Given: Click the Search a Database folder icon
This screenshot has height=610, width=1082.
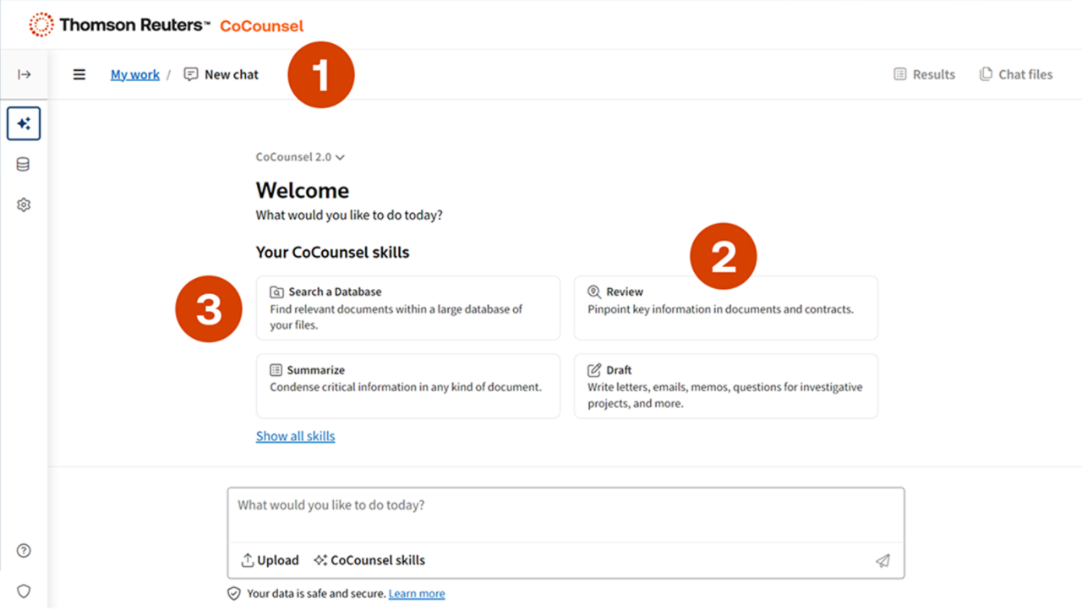Looking at the screenshot, I should 276,292.
